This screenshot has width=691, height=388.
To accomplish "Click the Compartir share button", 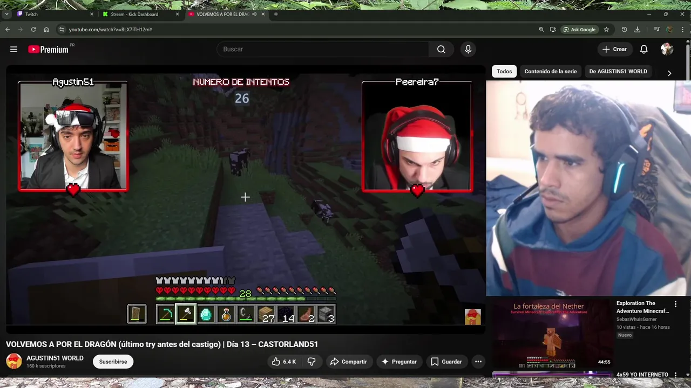I will click(348, 362).
